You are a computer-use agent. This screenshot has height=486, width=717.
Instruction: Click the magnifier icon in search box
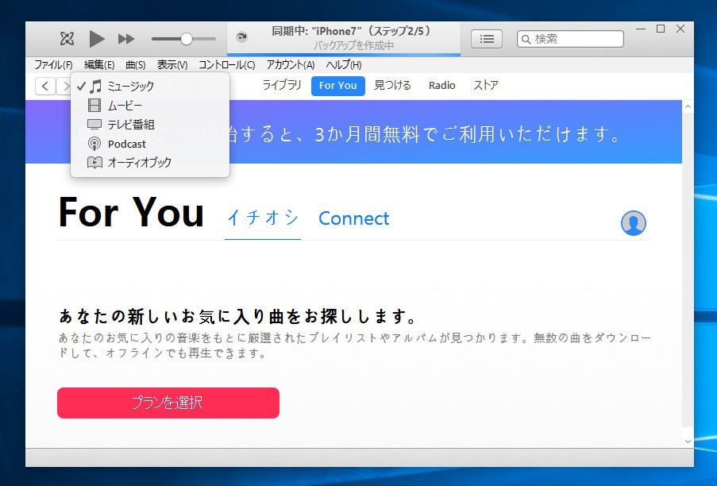(526, 40)
